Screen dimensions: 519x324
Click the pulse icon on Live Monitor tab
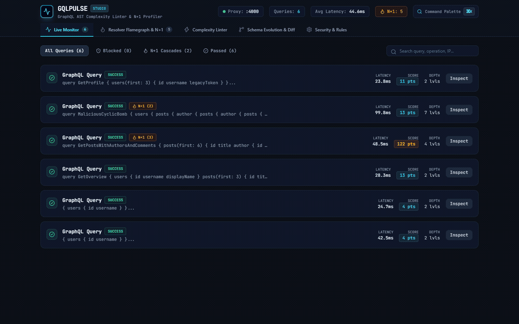click(48, 30)
